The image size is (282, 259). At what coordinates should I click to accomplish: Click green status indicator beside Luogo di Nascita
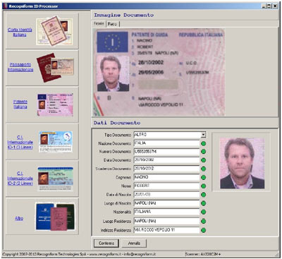tap(204, 203)
